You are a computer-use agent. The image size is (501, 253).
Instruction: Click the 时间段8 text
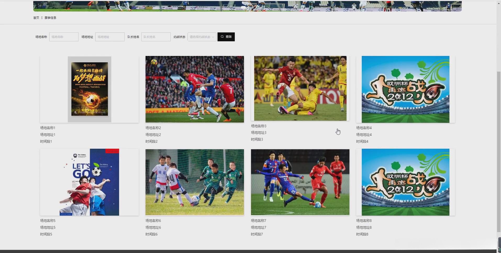click(362, 234)
